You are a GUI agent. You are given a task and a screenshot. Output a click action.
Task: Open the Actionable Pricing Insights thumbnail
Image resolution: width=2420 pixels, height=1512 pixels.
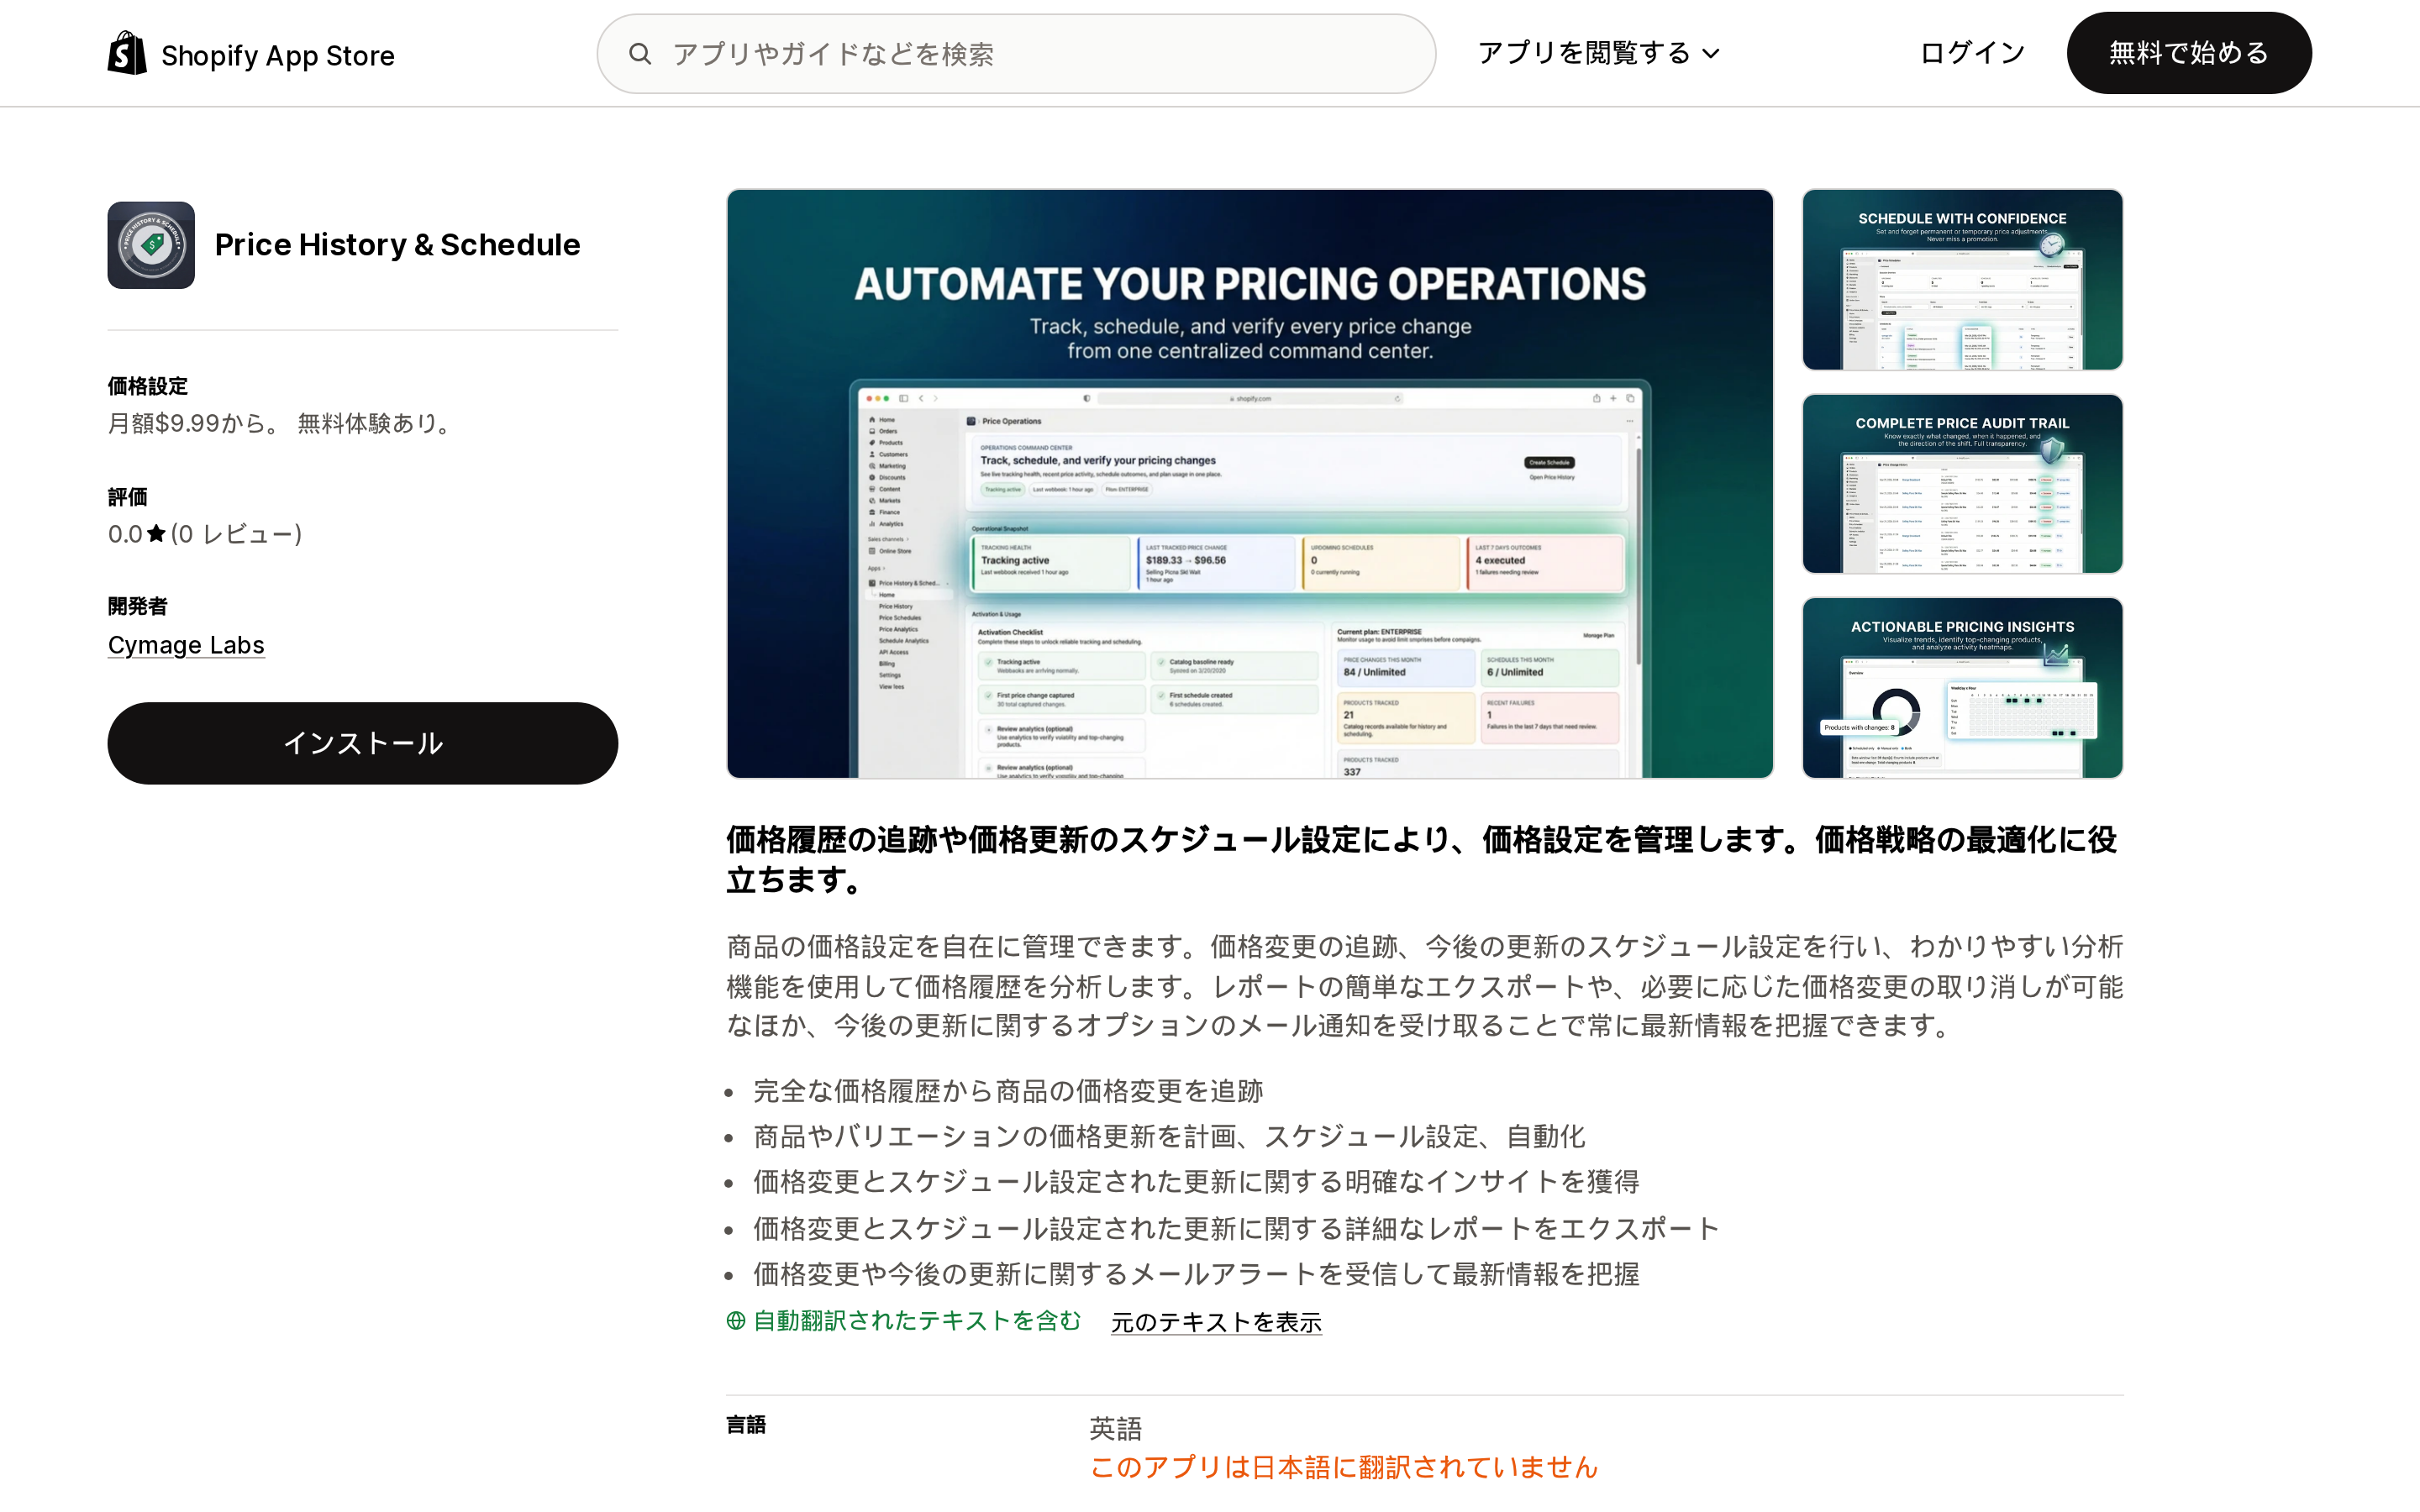[x=1962, y=688]
